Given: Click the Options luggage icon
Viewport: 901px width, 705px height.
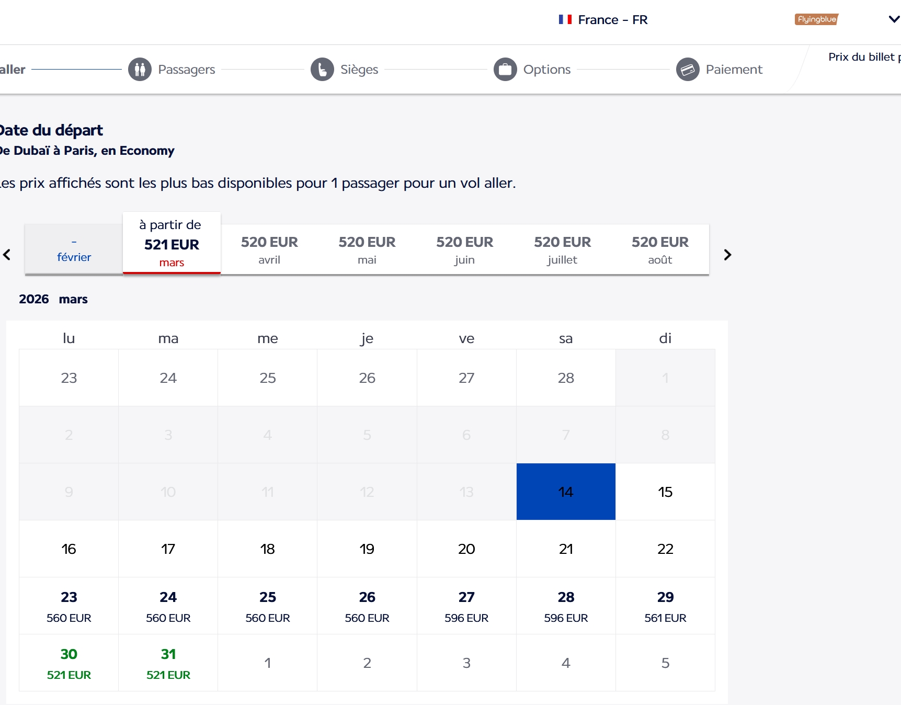Looking at the screenshot, I should (505, 69).
